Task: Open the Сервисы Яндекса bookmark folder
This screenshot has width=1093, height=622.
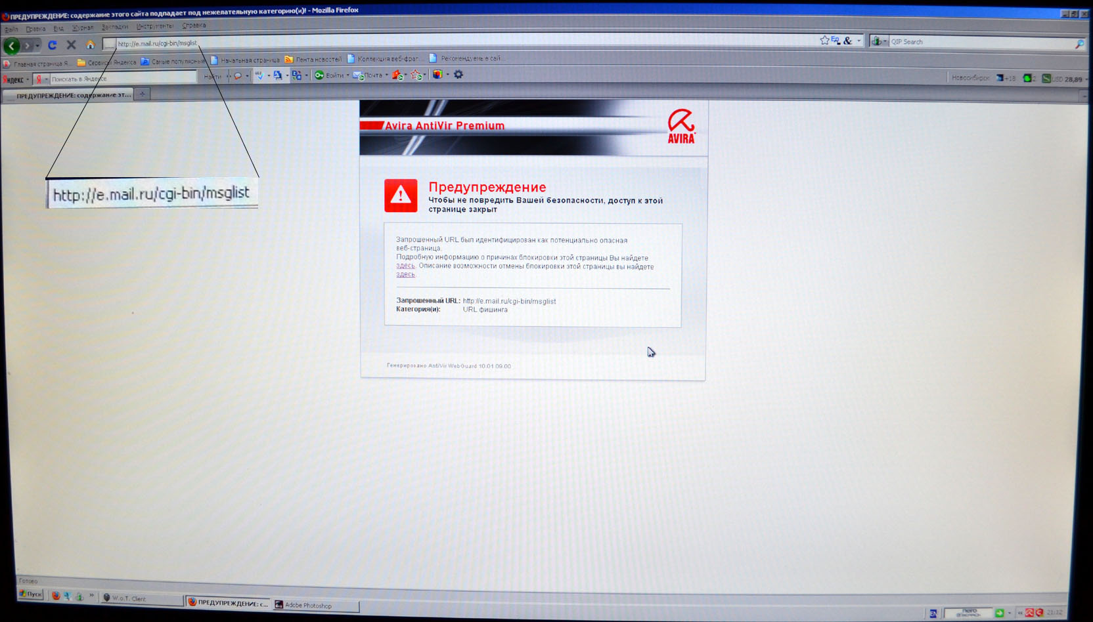Action: tap(106, 62)
